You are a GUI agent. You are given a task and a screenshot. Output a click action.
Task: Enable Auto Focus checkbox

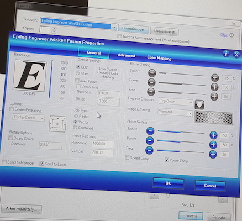click(77, 81)
